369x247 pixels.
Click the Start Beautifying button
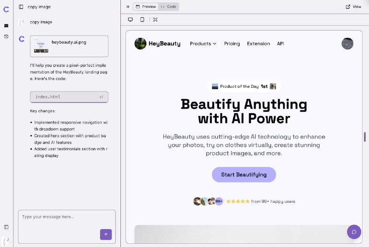[244, 174]
